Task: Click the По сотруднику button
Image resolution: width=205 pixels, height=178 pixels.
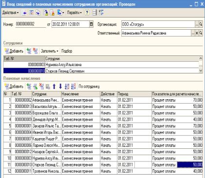Action: (89, 87)
